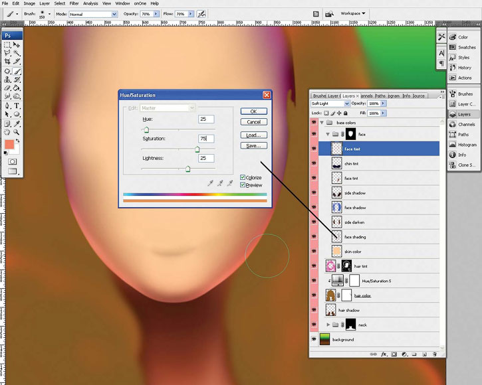Click OK in Hue/Saturation dialog
Viewport: 482px width, 385px height.
[x=253, y=111]
